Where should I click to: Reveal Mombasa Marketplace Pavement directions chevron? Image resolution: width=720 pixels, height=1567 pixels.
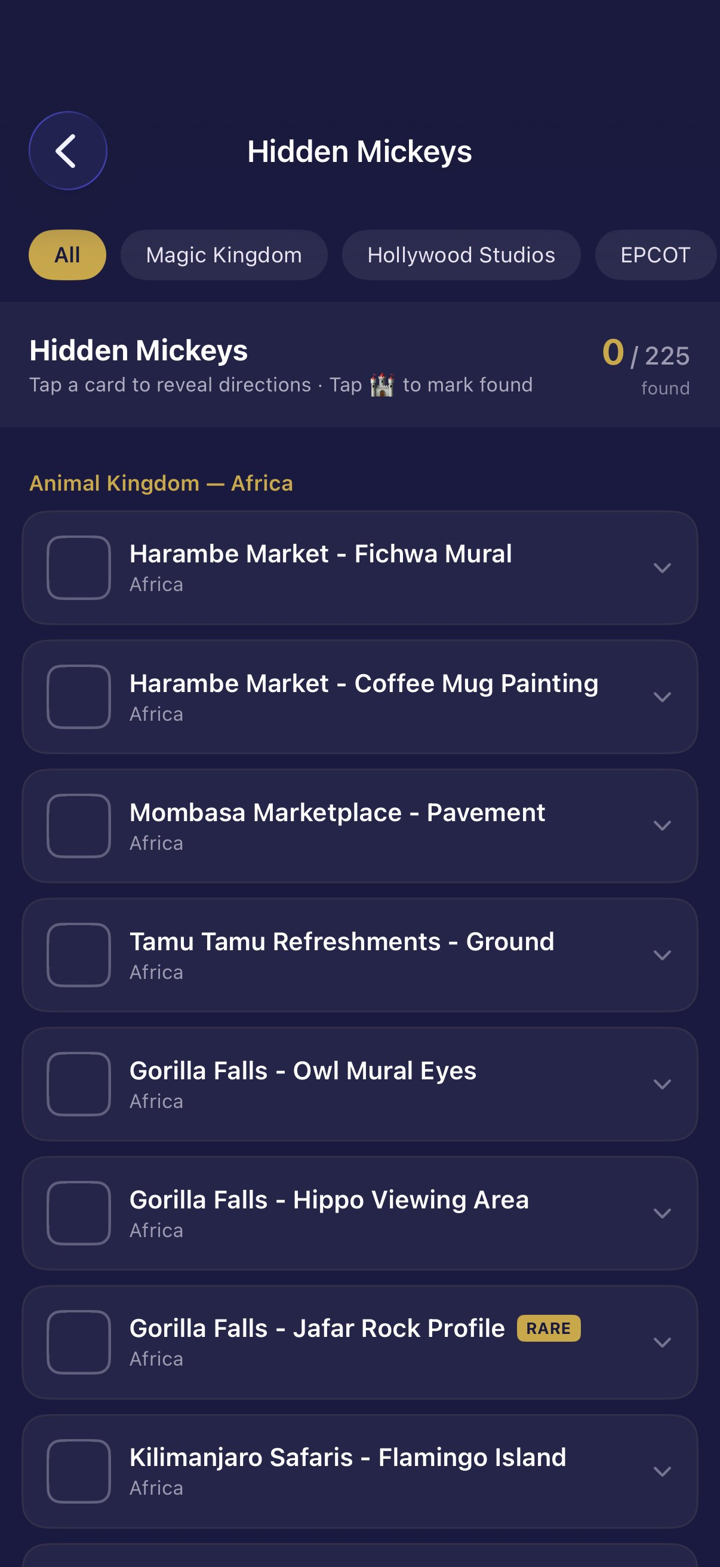[661, 825]
